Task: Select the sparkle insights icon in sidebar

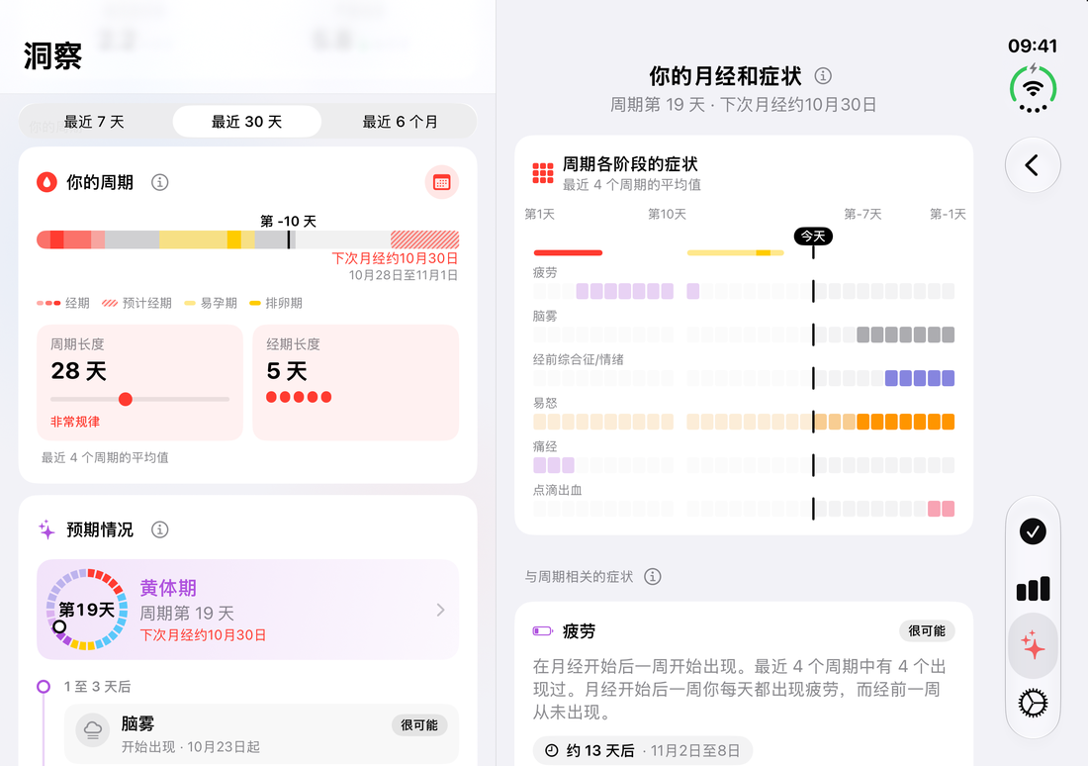Action: point(1033,645)
